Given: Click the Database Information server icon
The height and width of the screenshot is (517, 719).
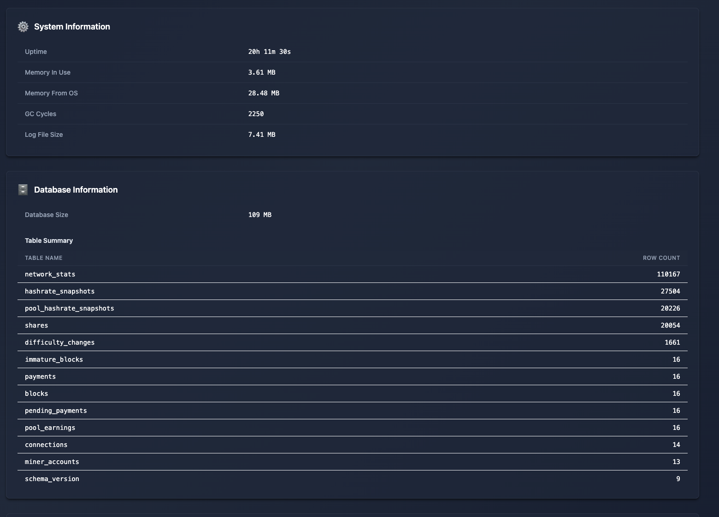Looking at the screenshot, I should point(23,189).
